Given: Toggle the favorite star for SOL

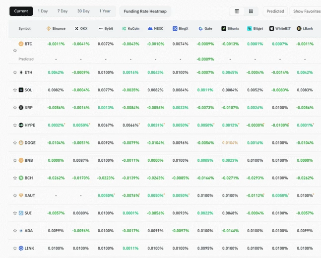Looking at the screenshot, I should (15, 90).
